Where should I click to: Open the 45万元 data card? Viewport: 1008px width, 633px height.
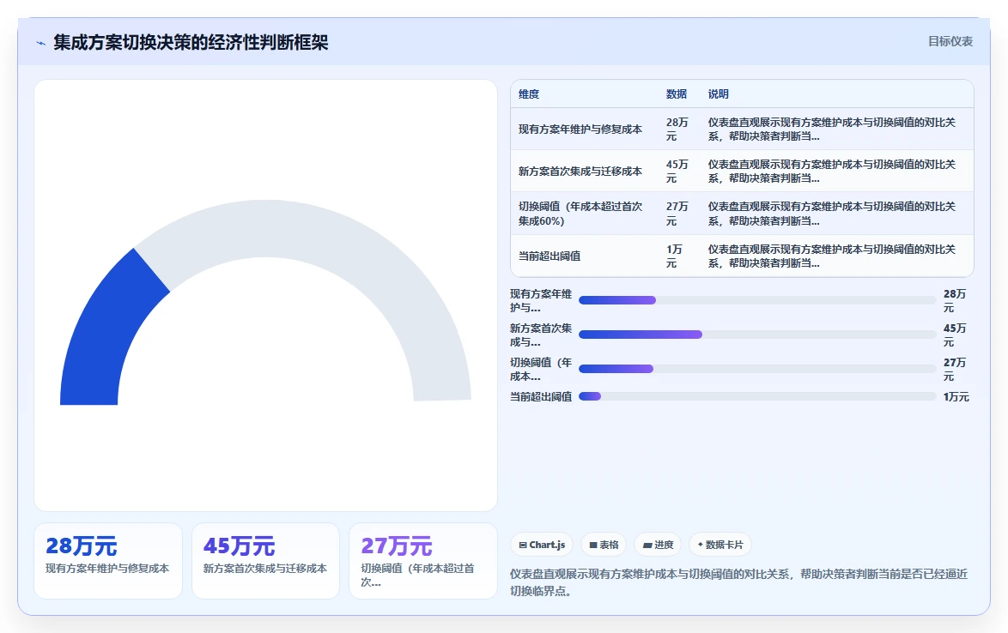coord(264,560)
